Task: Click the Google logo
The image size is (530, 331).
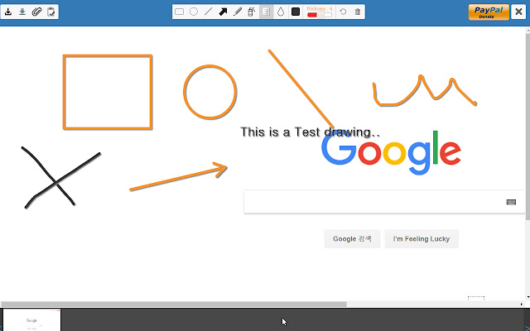Action: [x=391, y=152]
